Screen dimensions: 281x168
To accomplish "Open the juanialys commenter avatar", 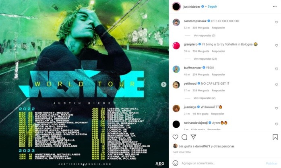I will 176,108.
